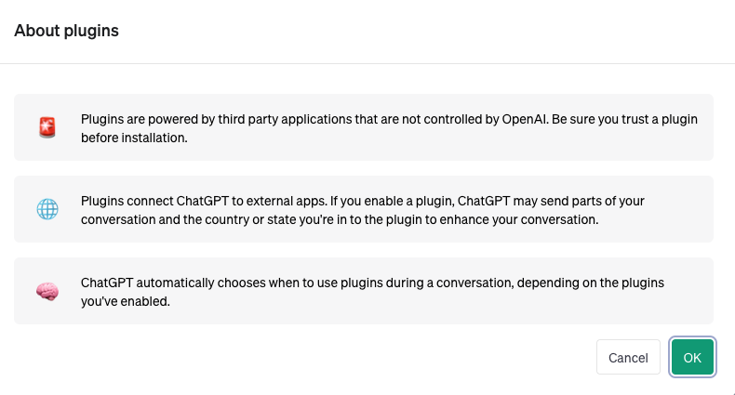735x395 pixels.
Task: Click the pink brain icon
Action: point(47,291)
